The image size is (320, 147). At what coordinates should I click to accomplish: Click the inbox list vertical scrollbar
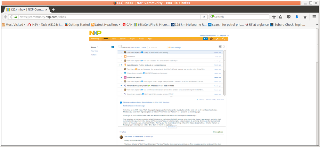(x=225, y=61)
